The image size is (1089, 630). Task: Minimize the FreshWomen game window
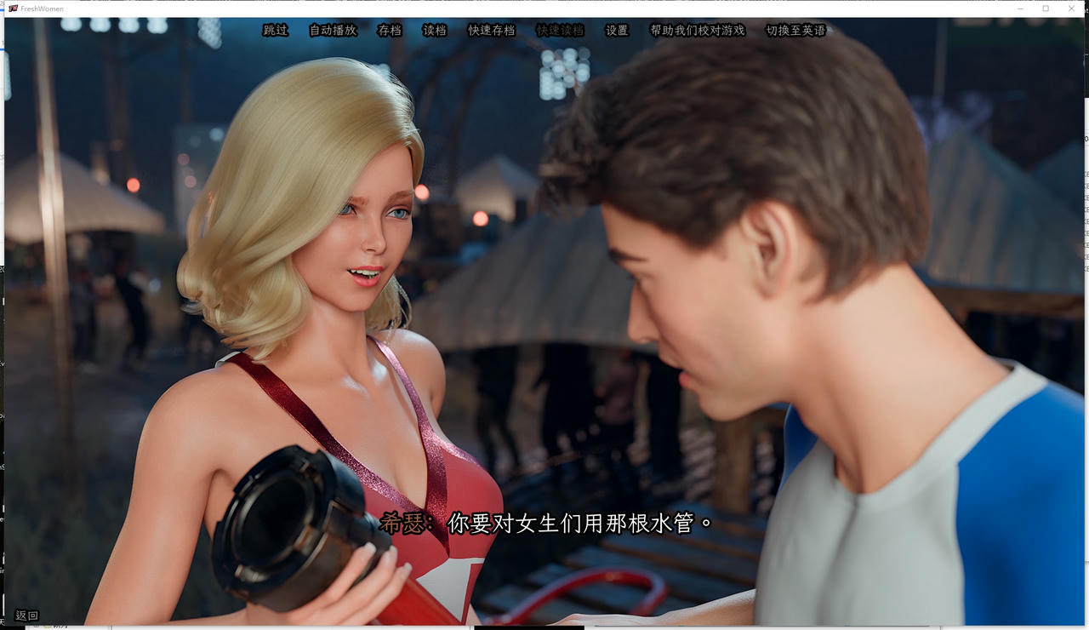pyautogui.click(x=1020, y=9)
